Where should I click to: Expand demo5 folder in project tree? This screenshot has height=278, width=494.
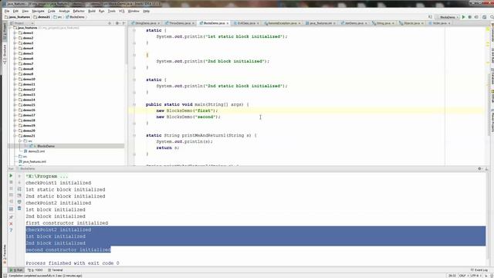click(x=15, y=53)
